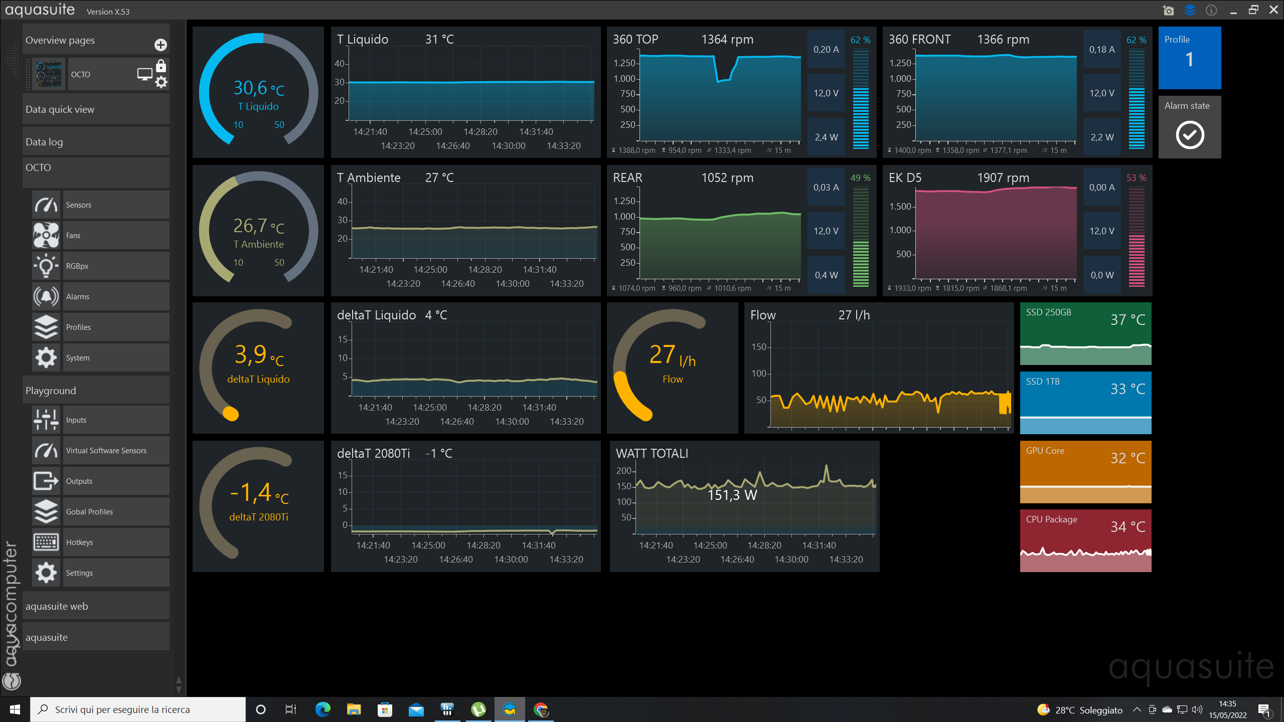Image resolution: width=1284 pixels, height=722 pixels.
Task: Click the CPU Package temperature tile
Action: (1085, 540)
